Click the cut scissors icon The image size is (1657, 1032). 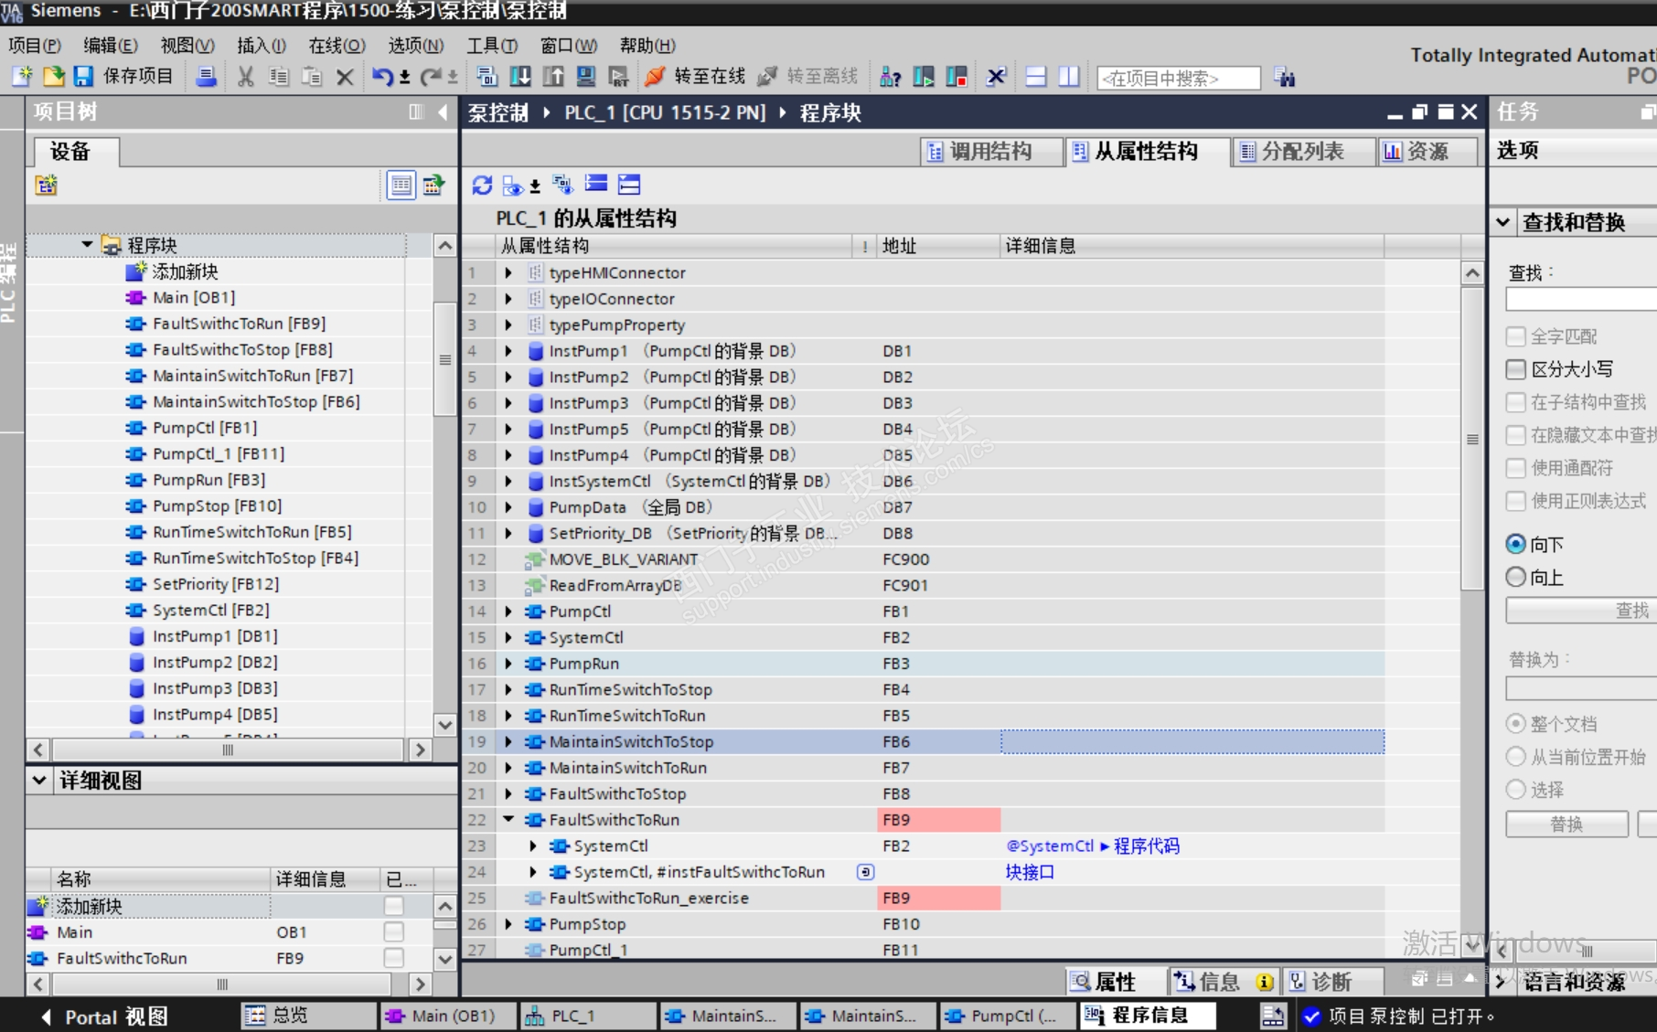pyautogui.click(x=245, y=77)
